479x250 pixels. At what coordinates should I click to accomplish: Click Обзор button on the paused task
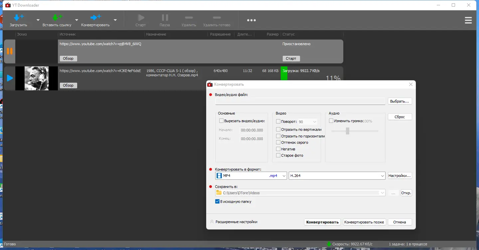[68, 58]
